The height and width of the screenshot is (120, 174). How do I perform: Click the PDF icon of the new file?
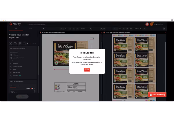click(104, 33)
